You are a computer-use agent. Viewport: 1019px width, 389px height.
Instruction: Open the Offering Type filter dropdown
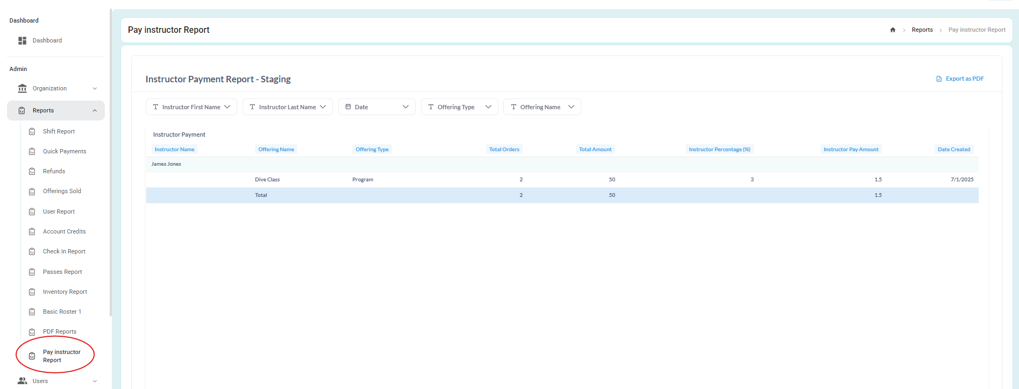coord(460,107)
